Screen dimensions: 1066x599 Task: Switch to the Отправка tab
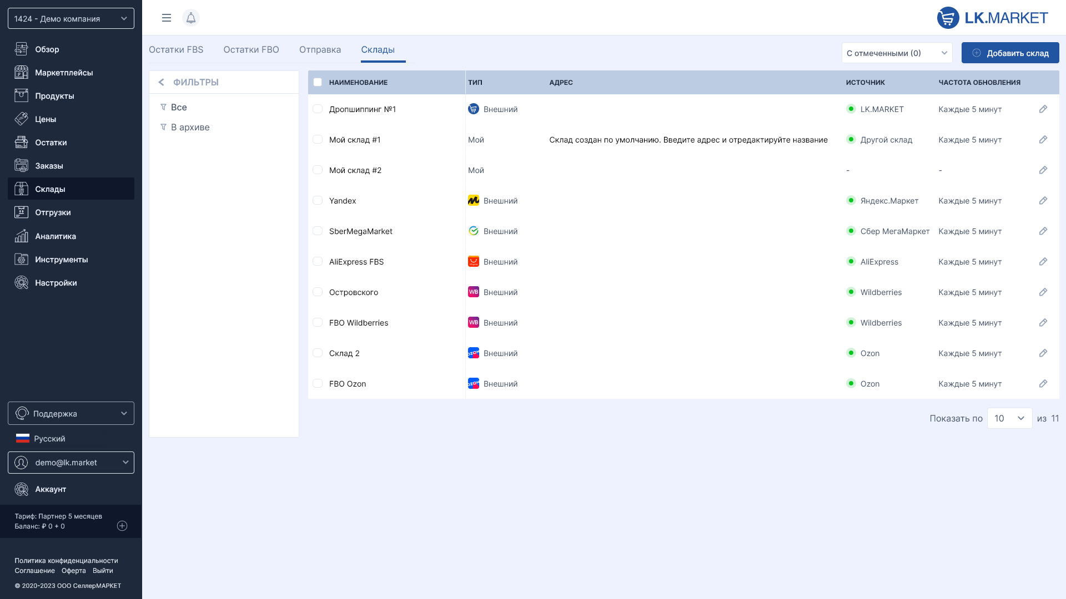pyautogui.click(x=320, y=50)
